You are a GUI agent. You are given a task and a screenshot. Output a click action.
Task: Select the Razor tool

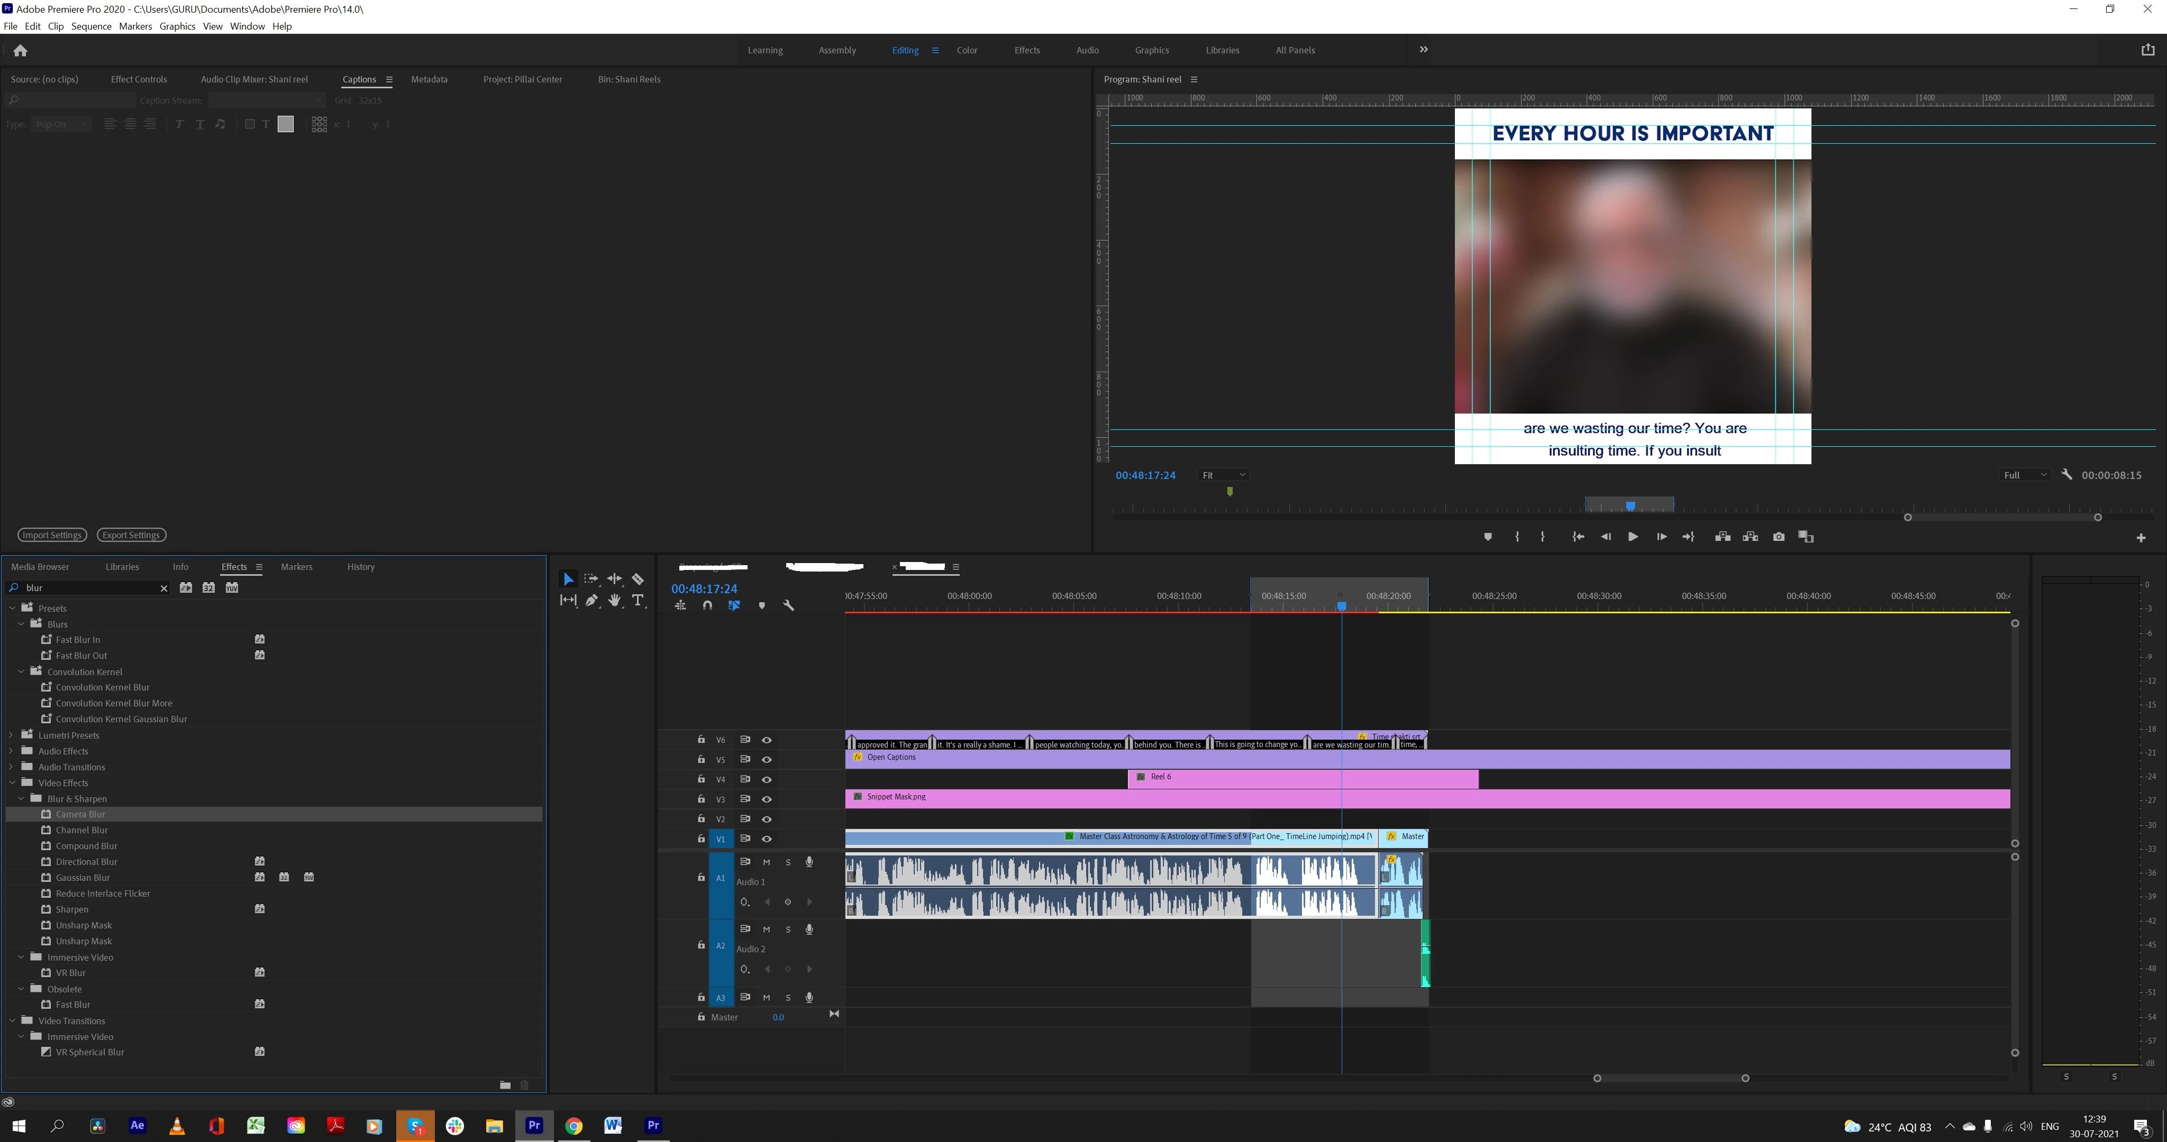(x=638, y=579)
